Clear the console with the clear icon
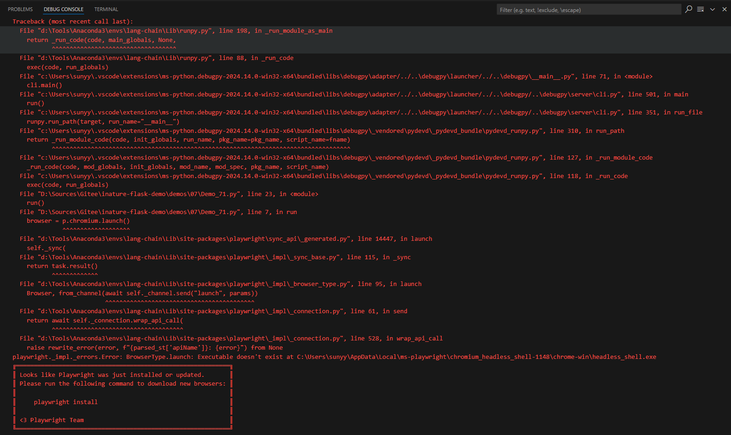 pos(701,9)
